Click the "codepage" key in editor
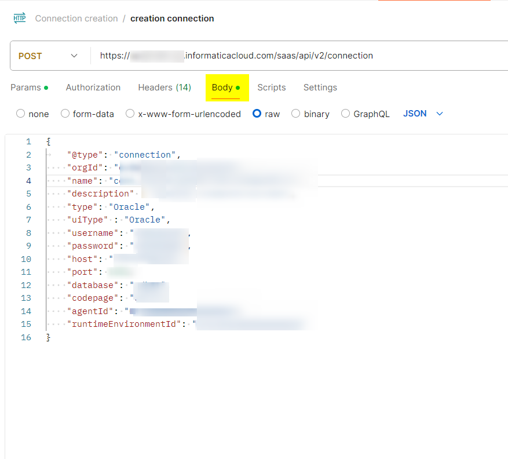This screenshot has width=508, height=459. (93, 298)
